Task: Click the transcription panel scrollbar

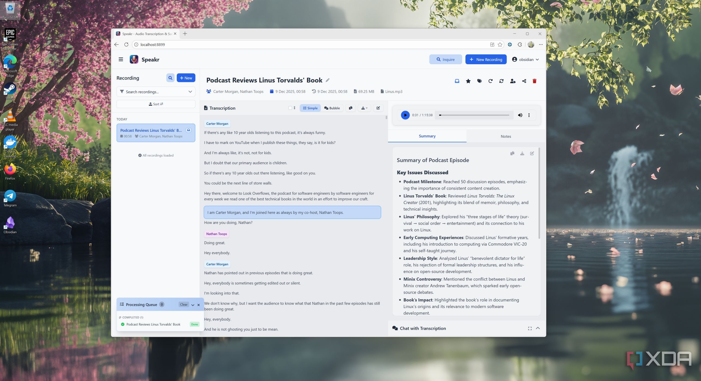Action: pyautogui.click(x=386, y=118)
